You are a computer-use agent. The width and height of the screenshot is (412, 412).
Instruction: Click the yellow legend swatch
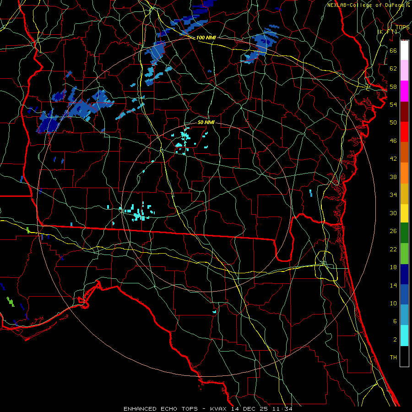click(404, 213)
